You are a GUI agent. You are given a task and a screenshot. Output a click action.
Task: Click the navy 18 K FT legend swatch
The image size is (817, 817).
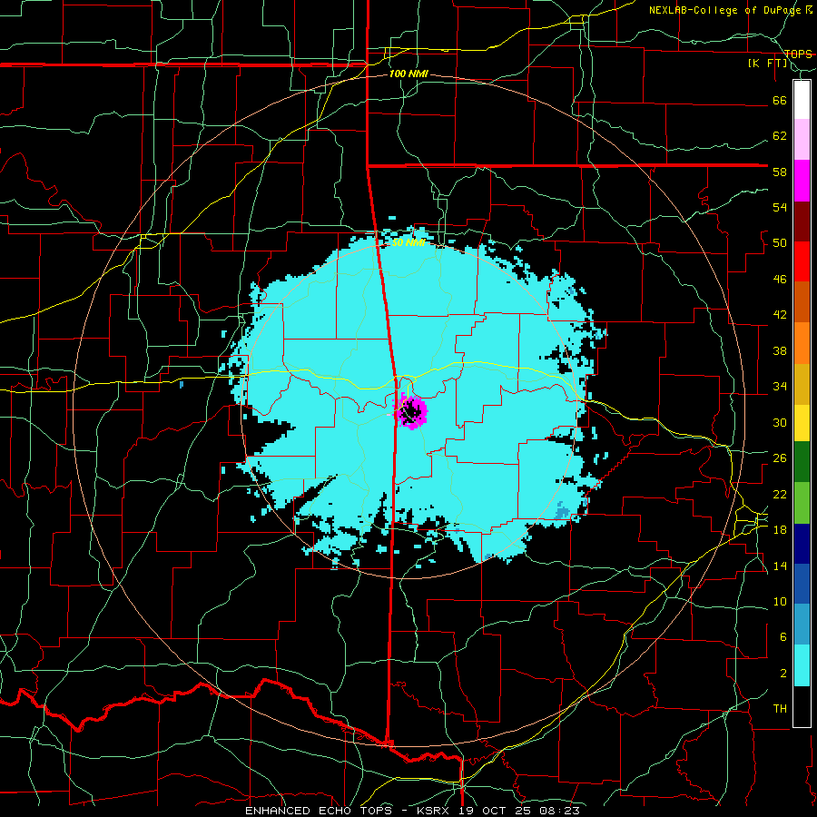[x=802, y=544]
